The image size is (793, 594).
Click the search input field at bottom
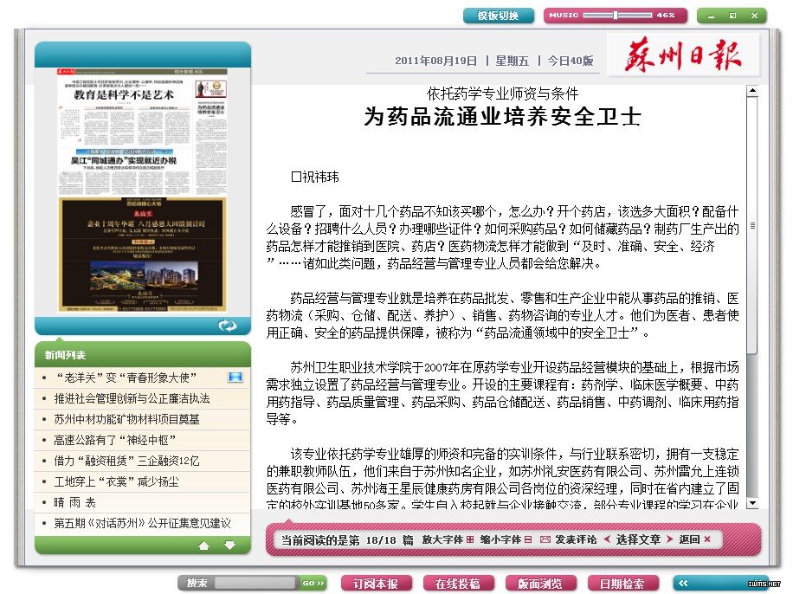point(255,583)
